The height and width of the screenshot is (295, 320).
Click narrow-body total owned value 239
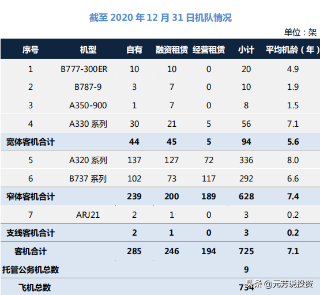(x=134, y=196)
